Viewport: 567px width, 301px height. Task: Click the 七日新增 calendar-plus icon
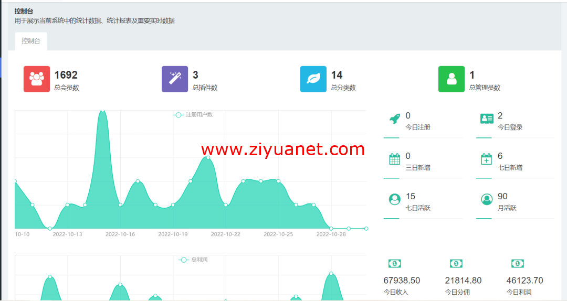click(486, 159)
